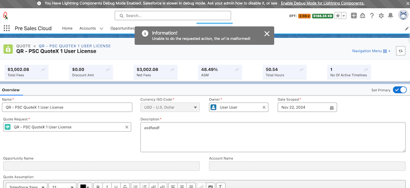Click into the Description text area
The image size is (410, 188).
[x=273, y=137]
